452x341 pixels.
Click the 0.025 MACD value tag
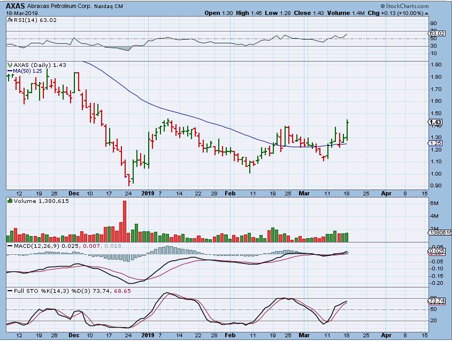[435, 251]
